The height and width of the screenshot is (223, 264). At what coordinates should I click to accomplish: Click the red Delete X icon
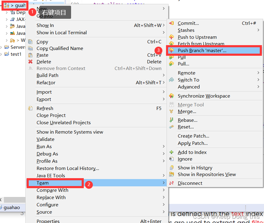pyautogui.click(x=30, y=62)
